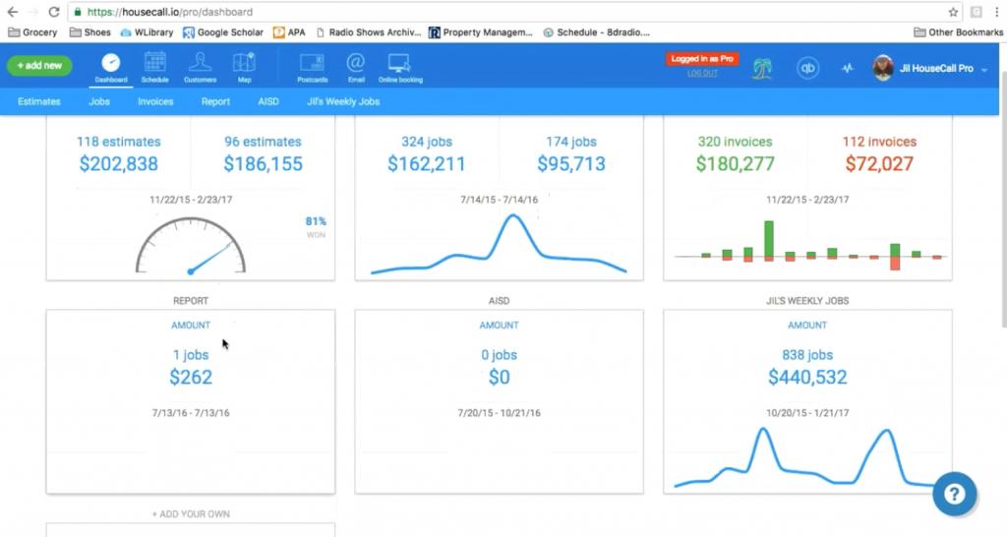
Task: Click the jobs line chart with 7/14/15 dates
Action: [x=499, y=245]
